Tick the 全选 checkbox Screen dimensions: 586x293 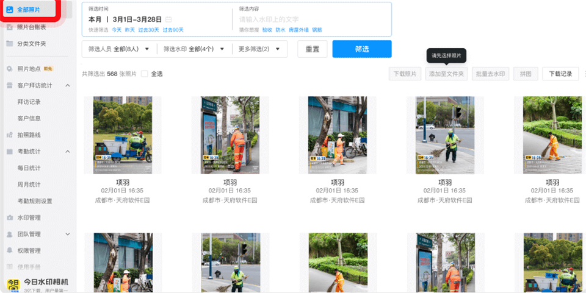click(x=145, y=74)
